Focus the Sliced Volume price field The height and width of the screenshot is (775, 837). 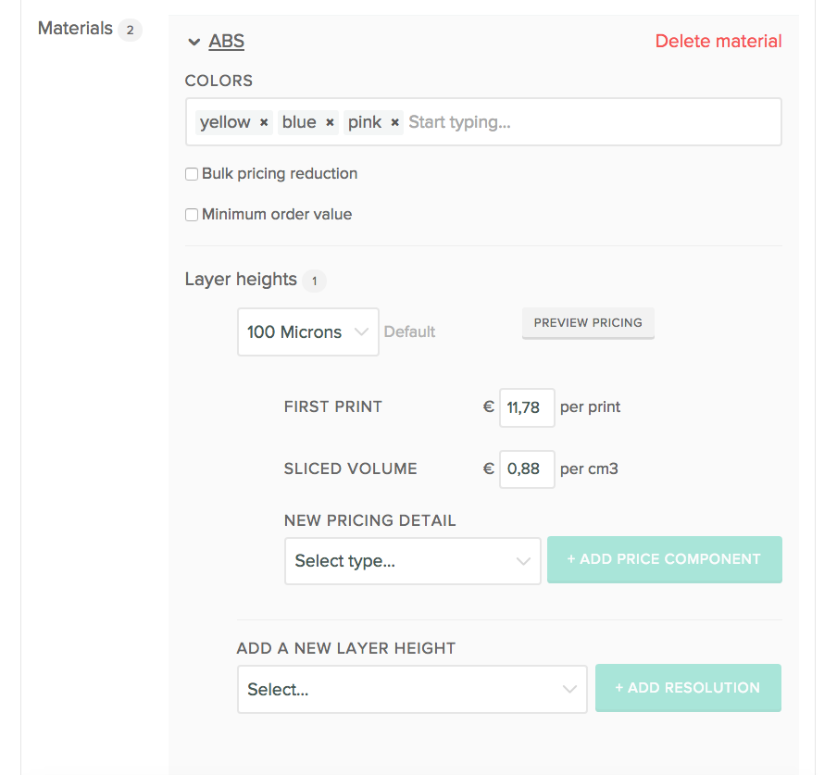tap(527, 469)
